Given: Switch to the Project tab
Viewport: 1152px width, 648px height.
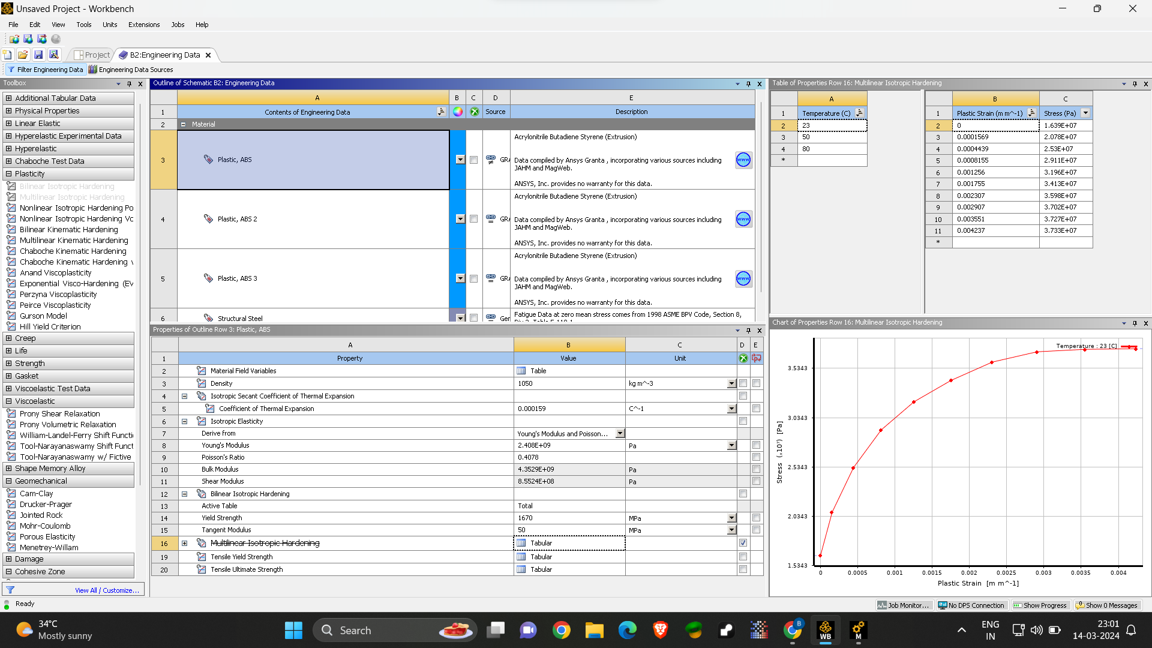Looking at the screenshot, I should point(92,55).
